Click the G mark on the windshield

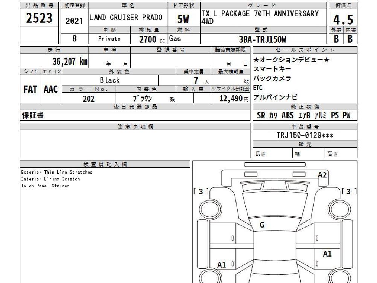(x=262, y=225)
